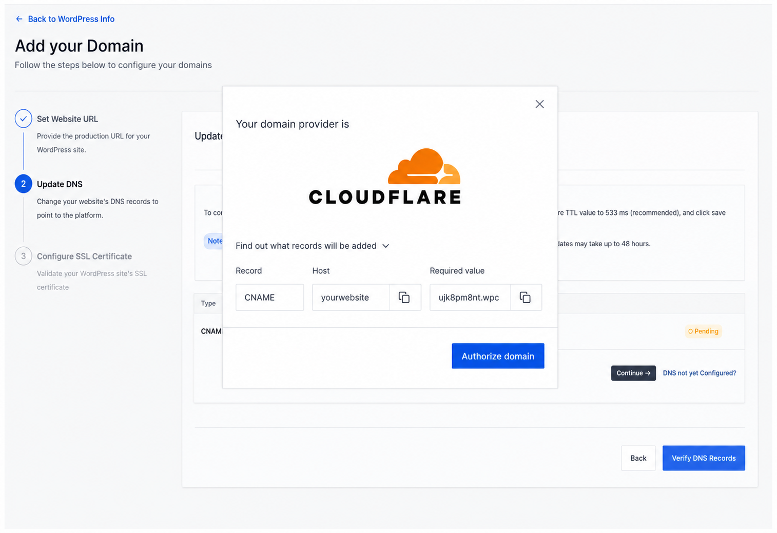This screenshot has width=777, height=533.
Task: Open 'DNS not yet Configured?' link
Action: tap(700, 373)
